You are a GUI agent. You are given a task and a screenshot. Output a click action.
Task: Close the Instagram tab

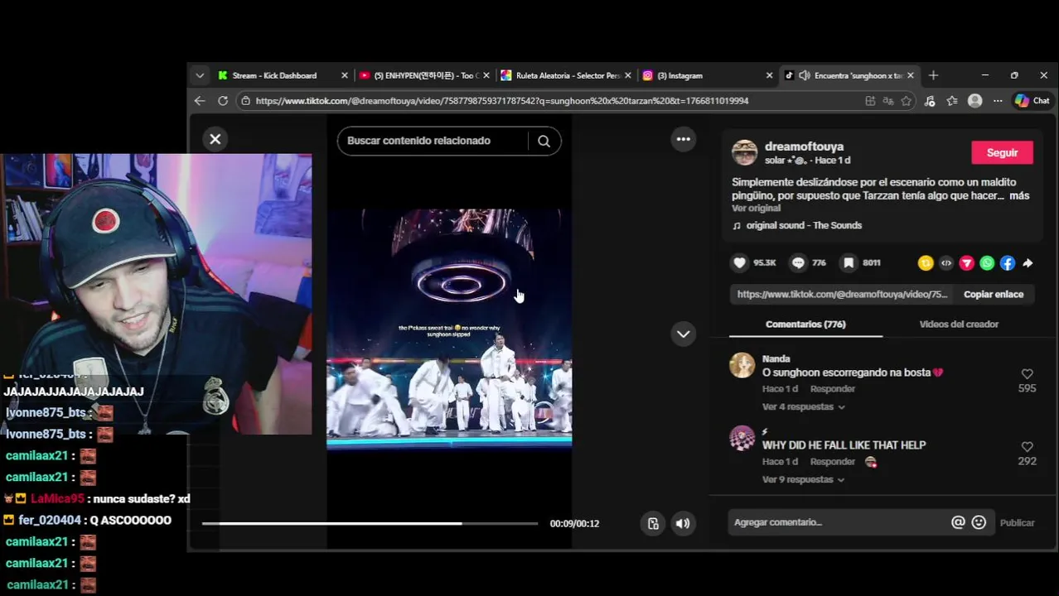pos(769,75)
